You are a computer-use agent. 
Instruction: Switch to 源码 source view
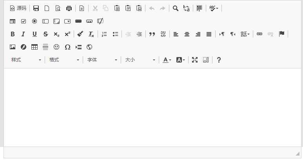click(x=18, y=8)
